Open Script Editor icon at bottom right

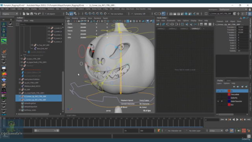point(249,136)
